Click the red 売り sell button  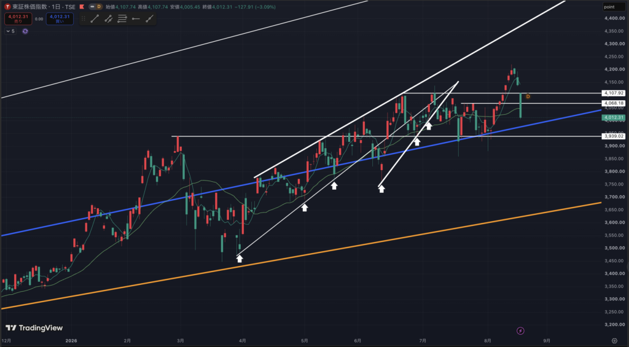pyautogui.click(x=18, y=19)
